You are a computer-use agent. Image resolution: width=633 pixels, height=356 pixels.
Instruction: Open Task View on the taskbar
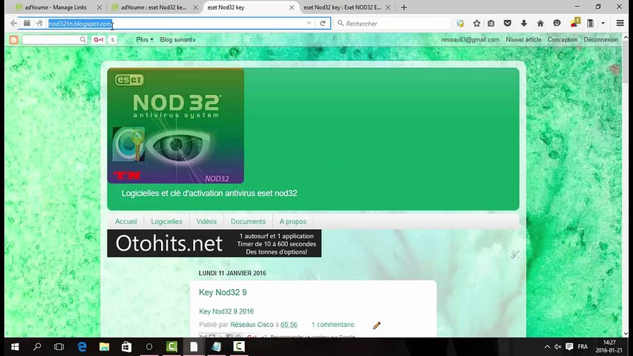(59, 346)
